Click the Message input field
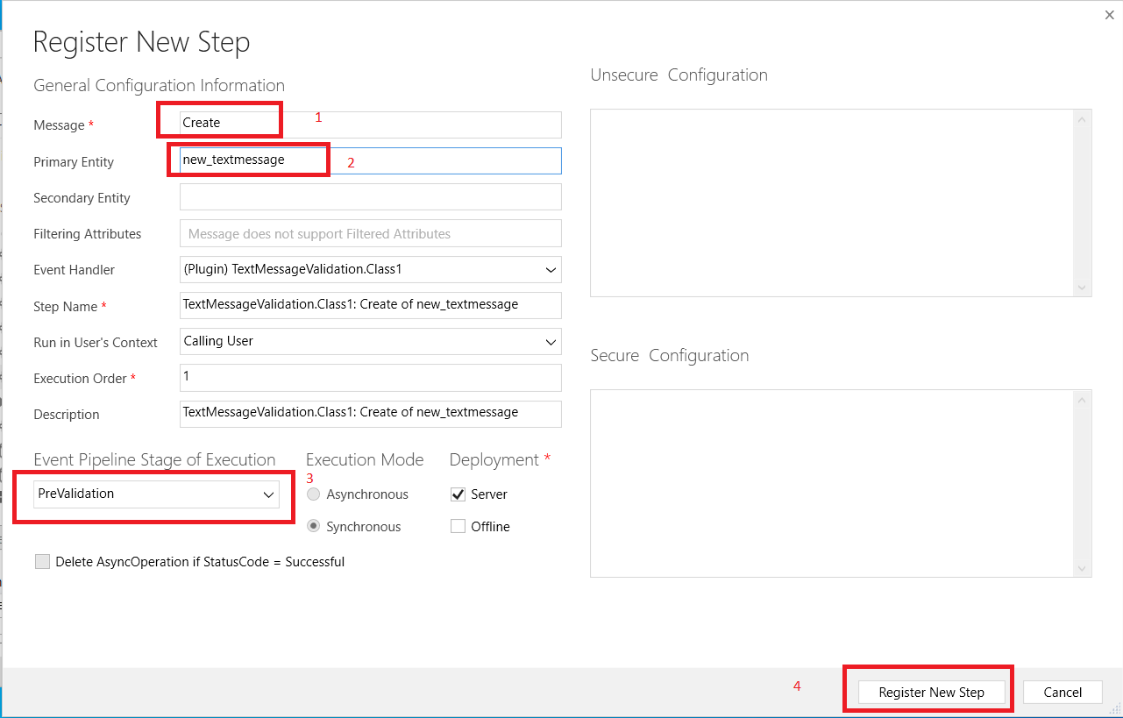This screenshot has width=1123, height=718. coord(370,124)
